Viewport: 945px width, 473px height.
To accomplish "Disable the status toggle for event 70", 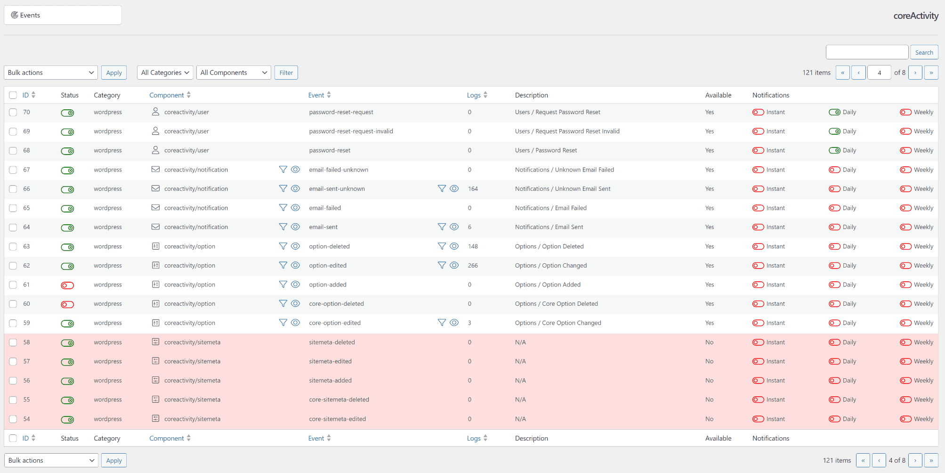I will tap(67, 113).
